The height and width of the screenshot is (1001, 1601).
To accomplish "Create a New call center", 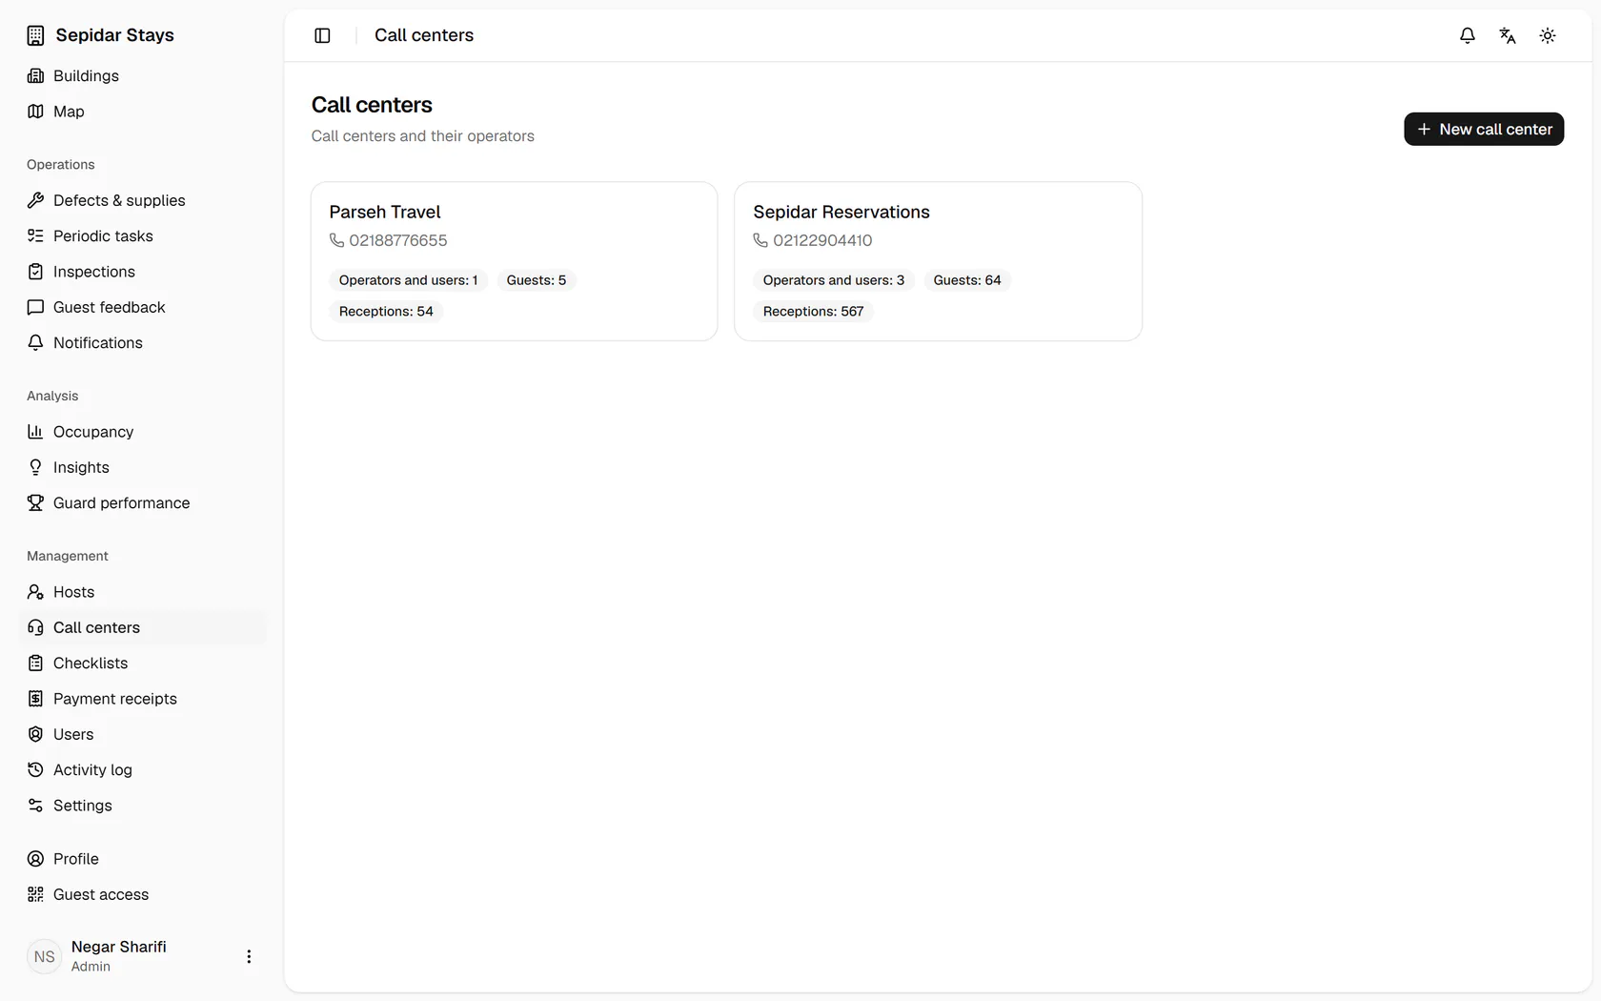I will coord(1484,129).
